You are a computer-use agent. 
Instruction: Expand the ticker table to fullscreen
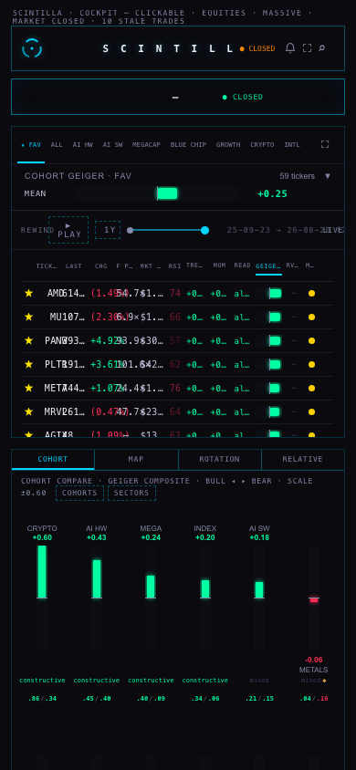click(x=325, y=144)
